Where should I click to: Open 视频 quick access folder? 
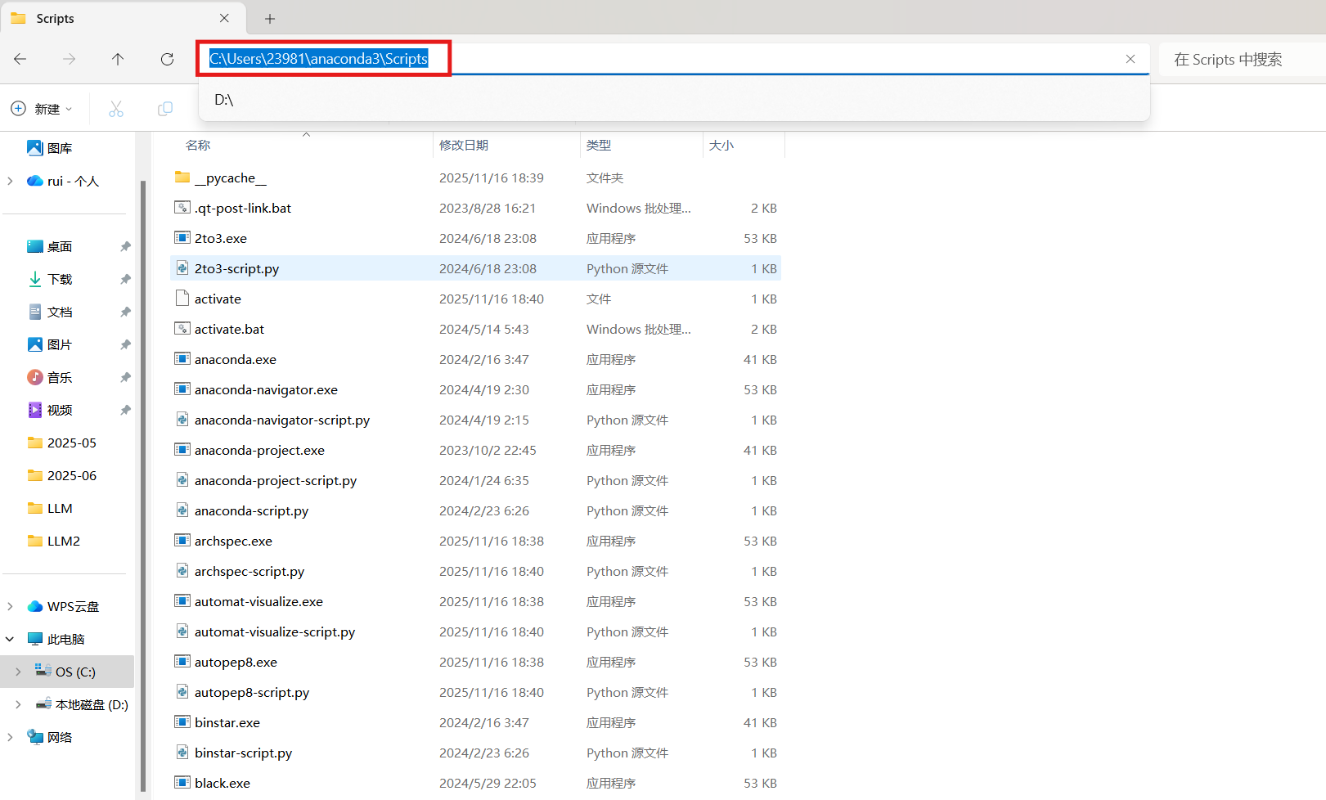point(60,410)
